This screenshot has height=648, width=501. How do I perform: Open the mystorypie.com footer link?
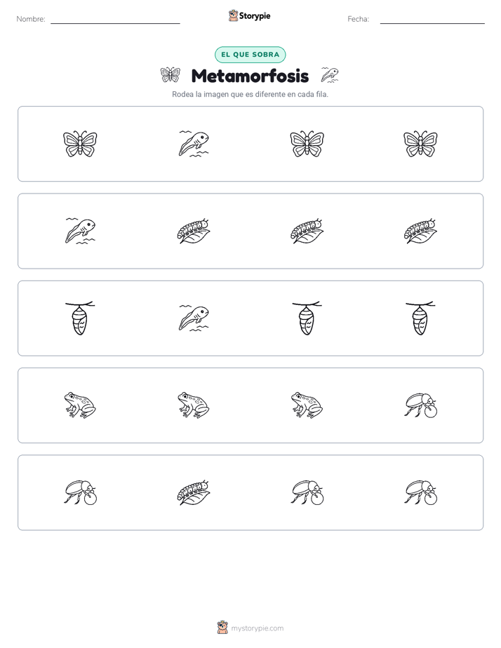coord(250,628)
